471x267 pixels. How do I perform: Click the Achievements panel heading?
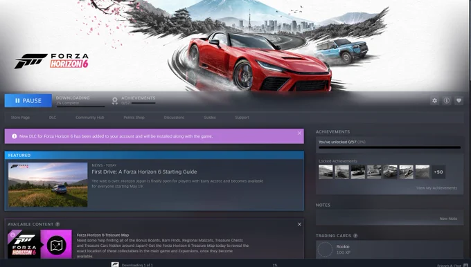coord(332,131)
